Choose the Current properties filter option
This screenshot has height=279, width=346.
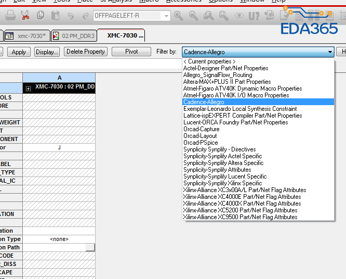click(x=258, y=61)
